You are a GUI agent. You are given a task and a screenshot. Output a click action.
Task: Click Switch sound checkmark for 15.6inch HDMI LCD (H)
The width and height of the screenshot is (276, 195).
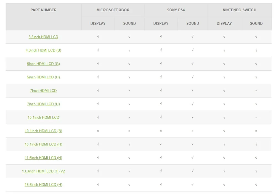click(256, 185)
